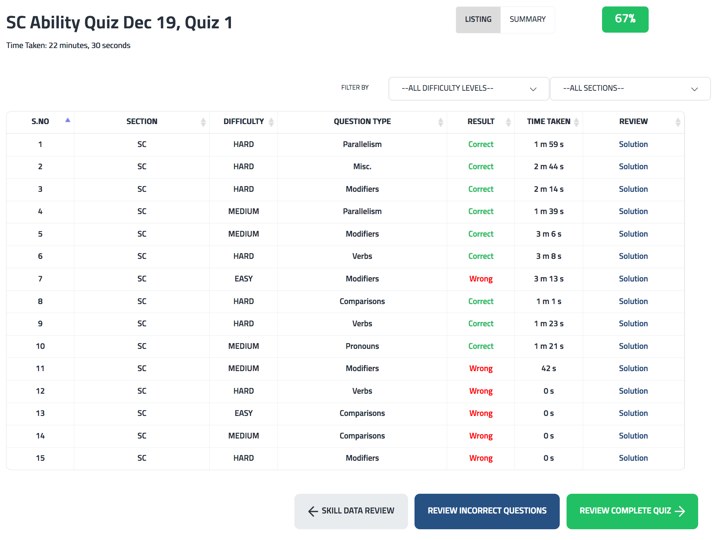The height and width of the screenshot is (540, 715).
Task: Sort table by S.NO arrow icon
Action: [67, 120]
